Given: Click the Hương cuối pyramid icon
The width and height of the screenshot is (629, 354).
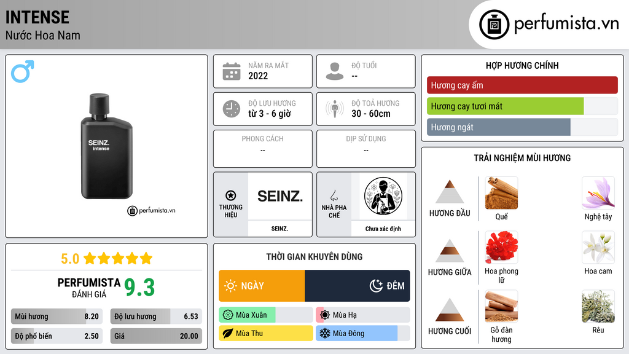Looking at the screenshot, I should [x=450, y=310].
